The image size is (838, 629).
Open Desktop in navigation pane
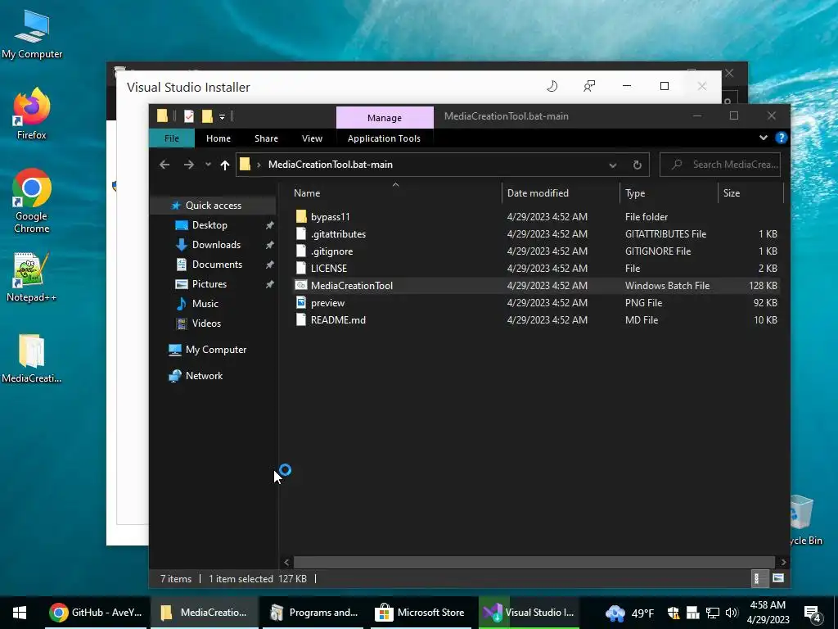click(209, 225)
